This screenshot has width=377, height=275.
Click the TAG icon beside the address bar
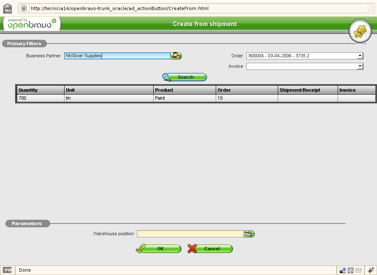8,8
